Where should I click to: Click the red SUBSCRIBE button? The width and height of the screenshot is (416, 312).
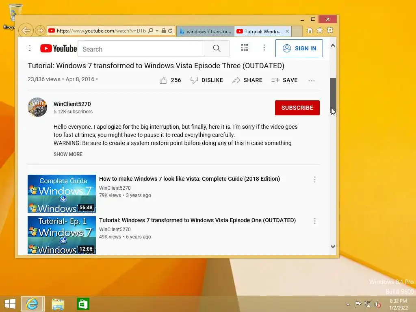[x=297, y=108]
